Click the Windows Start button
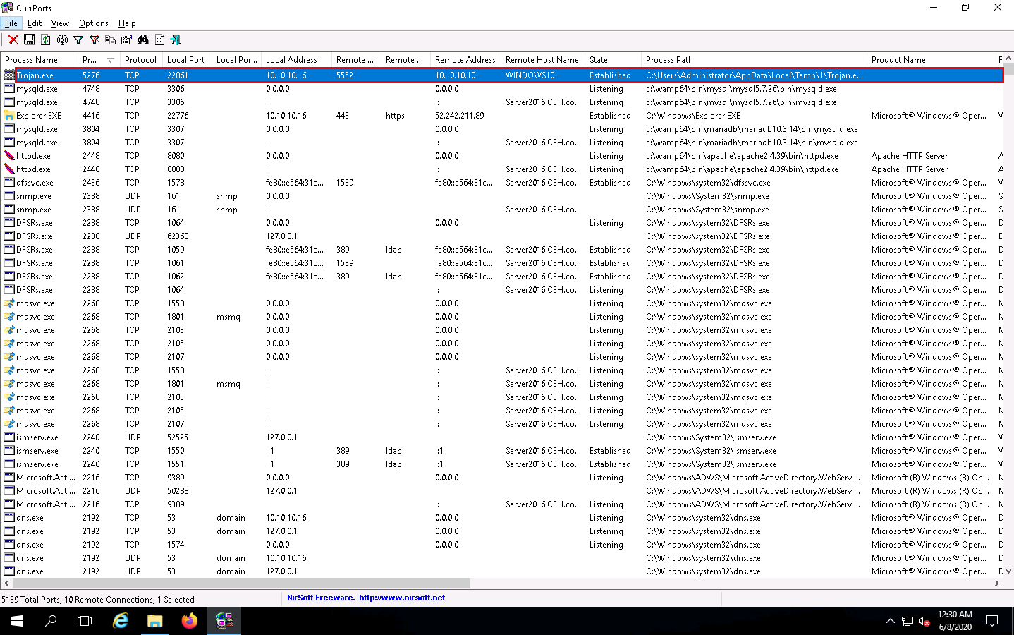 (x=17, y=621)
